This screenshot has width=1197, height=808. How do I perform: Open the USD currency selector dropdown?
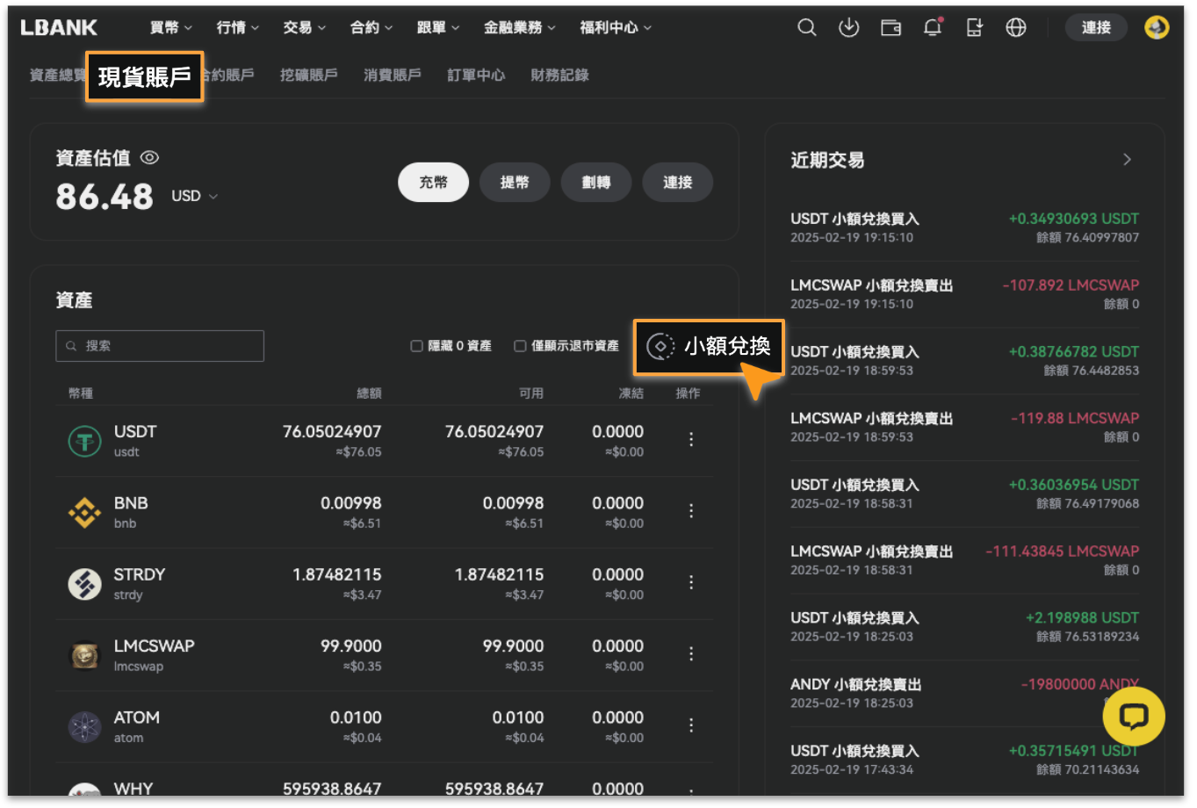pos(194,196)
